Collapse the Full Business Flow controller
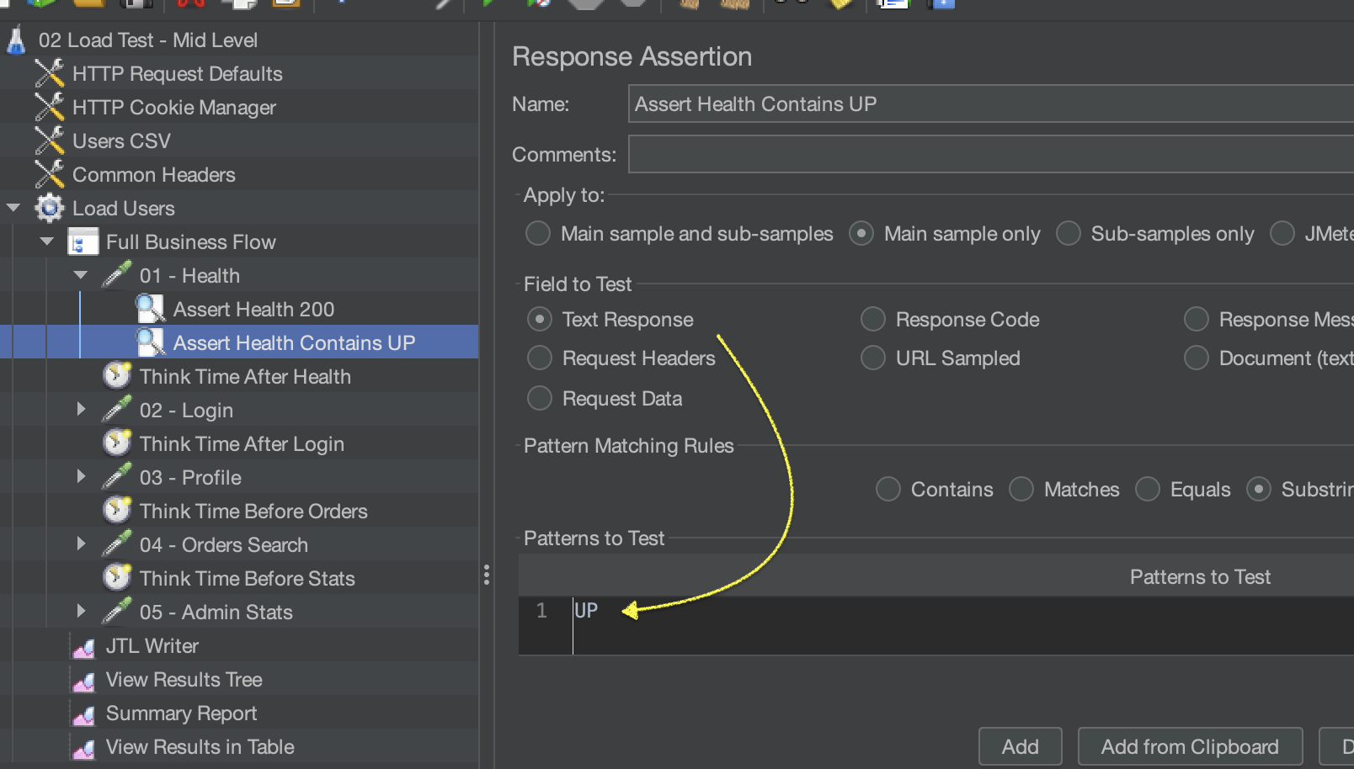The image size is (1354, 769). pyautogui.click(x=47, y=241)
